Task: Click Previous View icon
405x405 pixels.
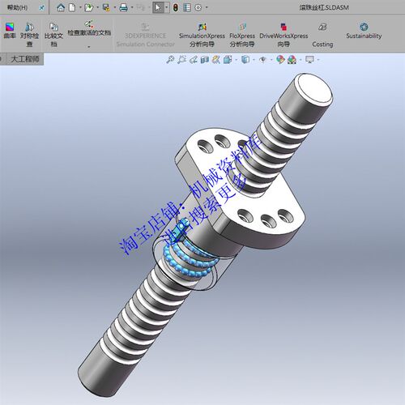Action: pyautogui.click(x=194, y=59)
